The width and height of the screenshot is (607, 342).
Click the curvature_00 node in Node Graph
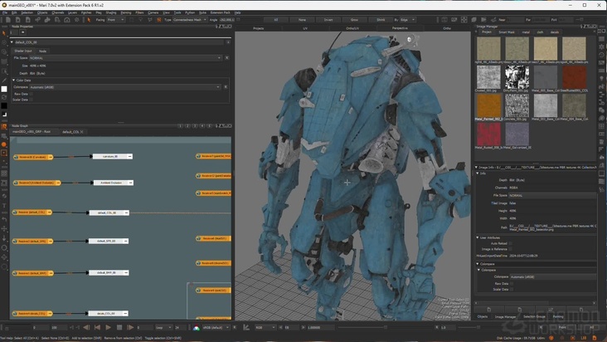click(x=113, y=157)
